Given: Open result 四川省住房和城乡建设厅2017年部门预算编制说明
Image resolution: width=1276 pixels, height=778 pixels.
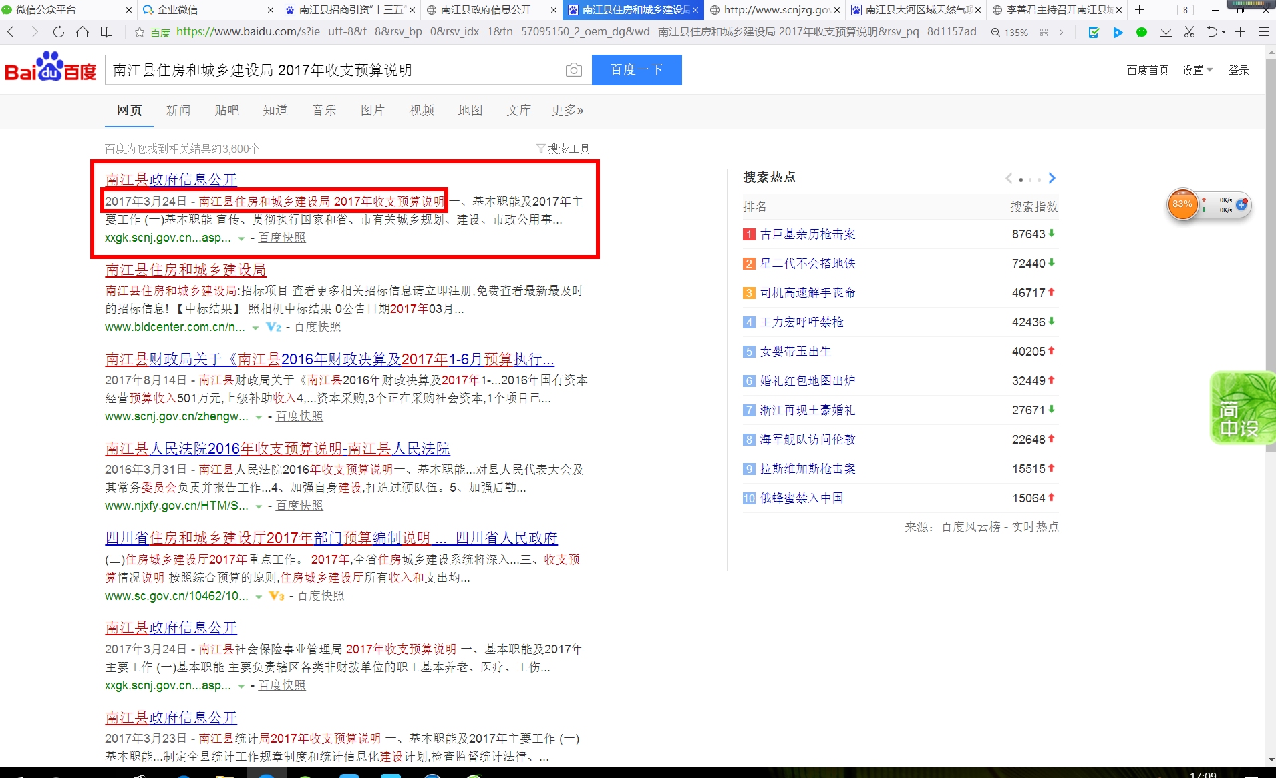Looking at the screenshot, I should click(x=331, y=538).
